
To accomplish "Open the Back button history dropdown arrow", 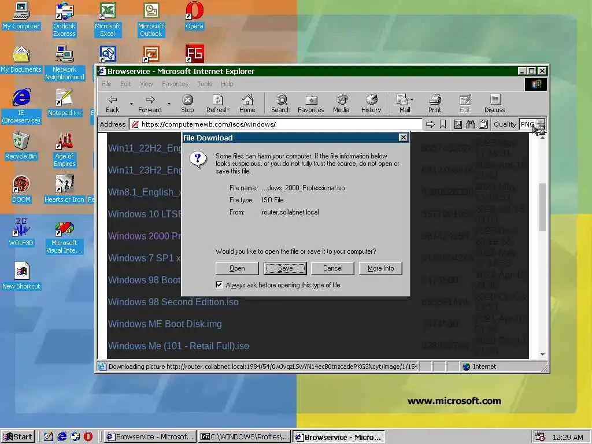I will (x=131, y=103).
